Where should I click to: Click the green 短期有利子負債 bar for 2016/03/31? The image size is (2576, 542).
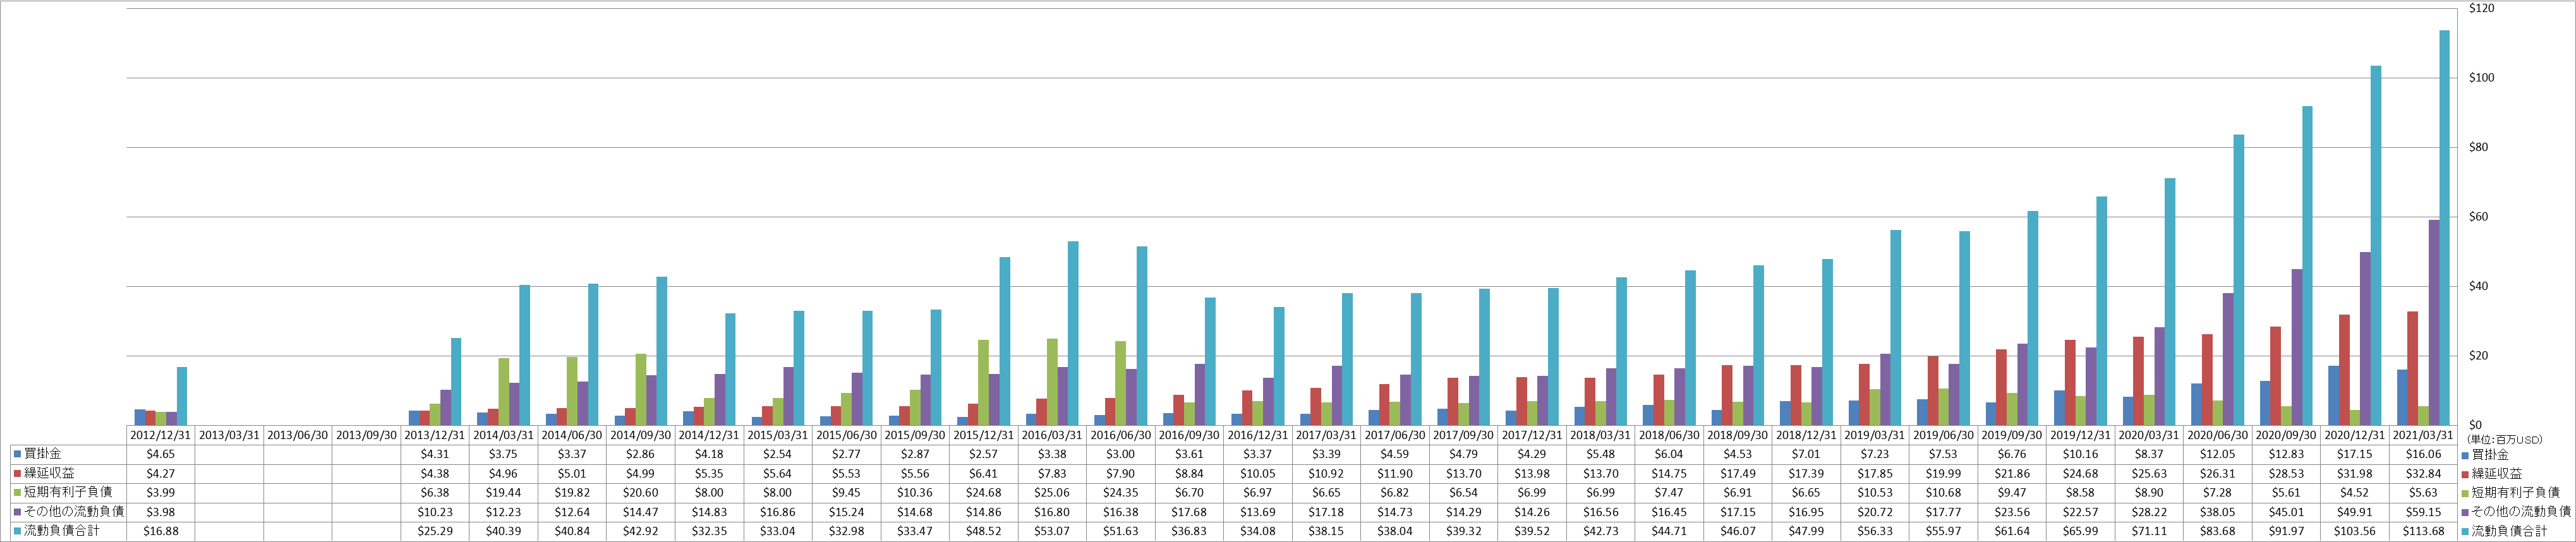(x=1052, y=382)
